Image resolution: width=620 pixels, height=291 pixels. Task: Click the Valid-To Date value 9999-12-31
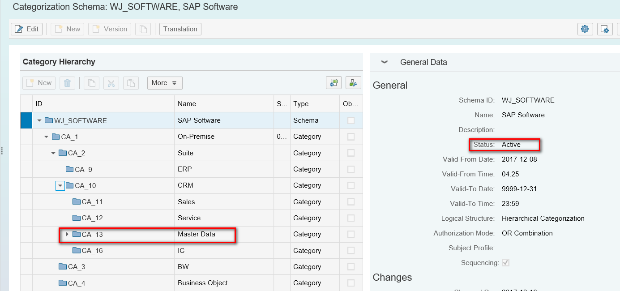click(x=519, y=189)
